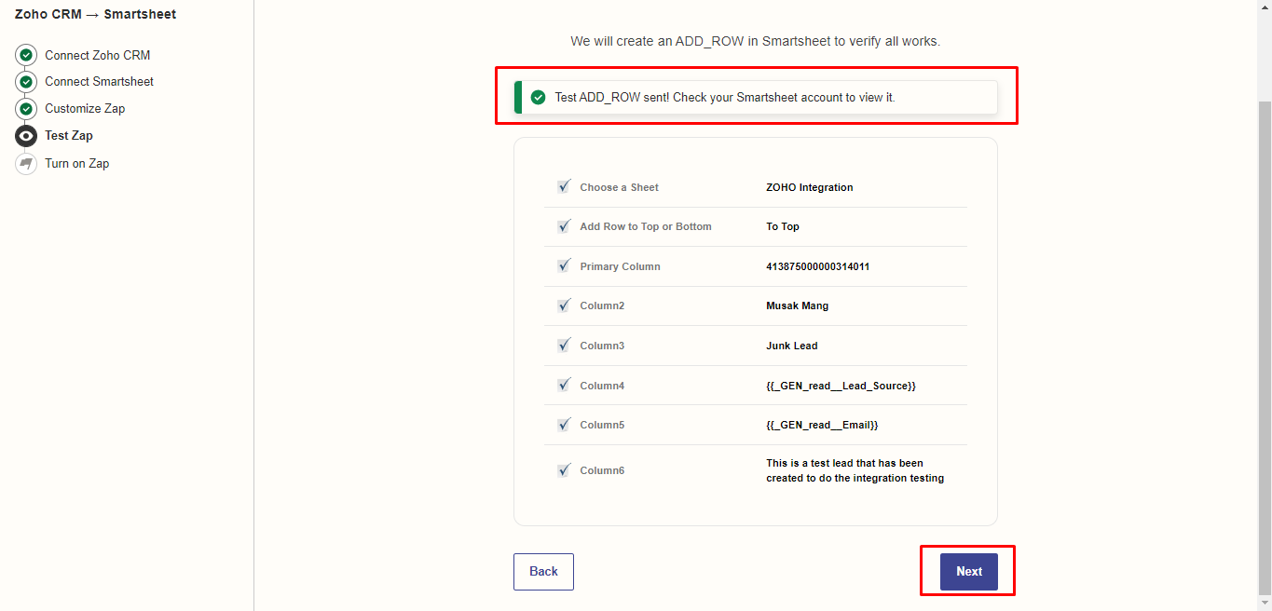1272x611 pixels.
Task: Click the eye icon beside Test Zap
Action: coord(26,136)
